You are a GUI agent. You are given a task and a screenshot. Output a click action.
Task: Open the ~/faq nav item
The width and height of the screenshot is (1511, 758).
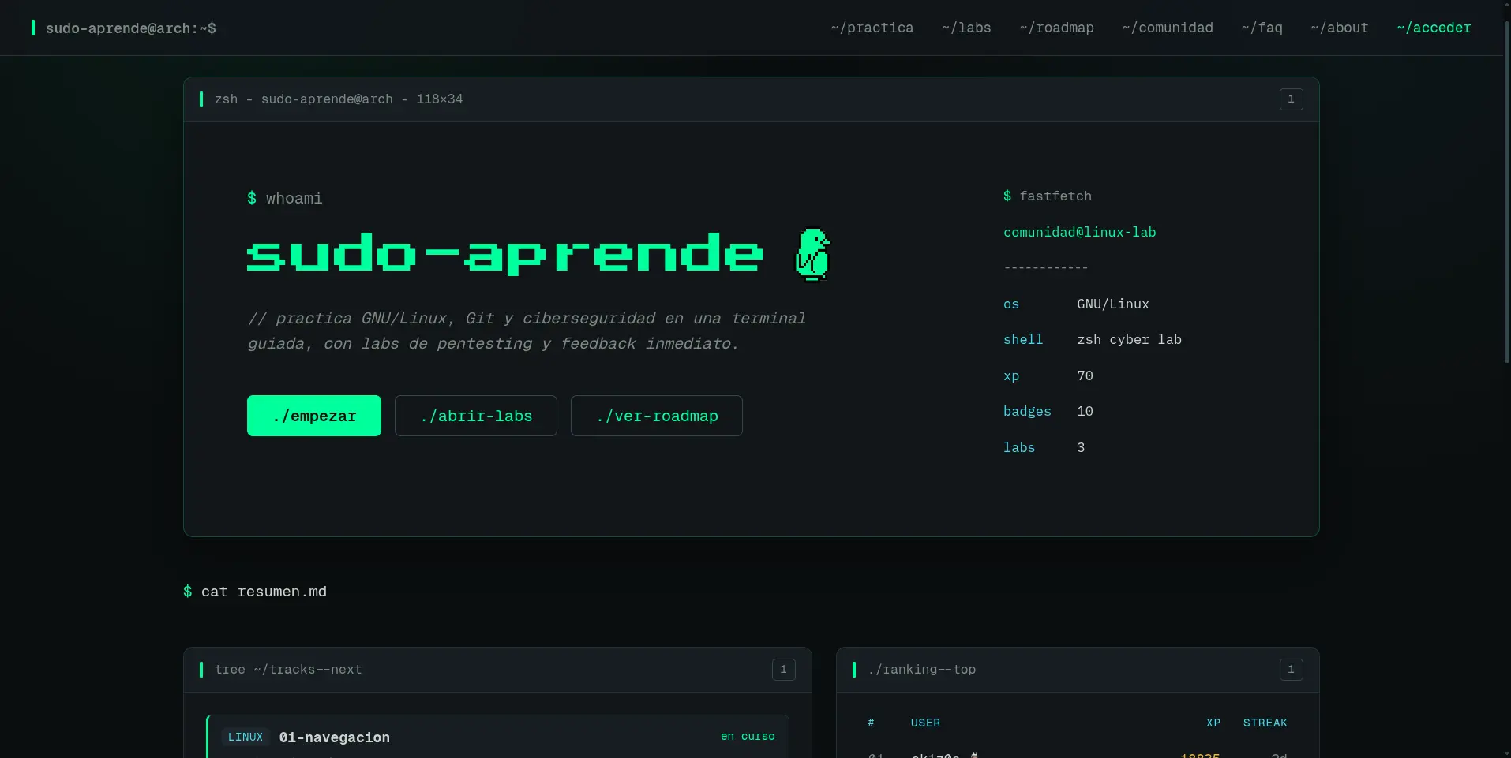1262,28
